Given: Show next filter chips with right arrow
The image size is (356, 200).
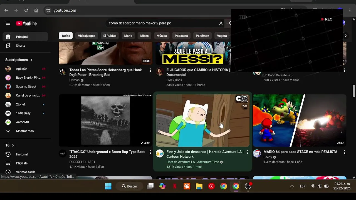Looking at the screenshot, I should pos(345,36).
